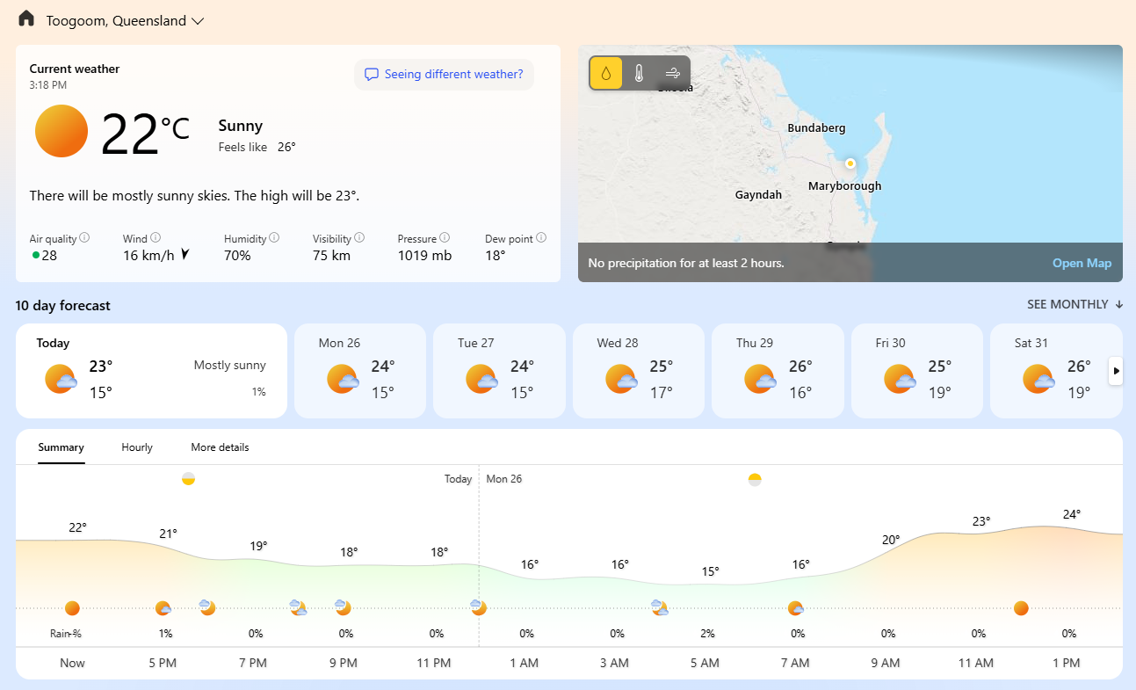Click the location marker on the map
This screenshot has height=690, width=1136.
click(850, 163)
